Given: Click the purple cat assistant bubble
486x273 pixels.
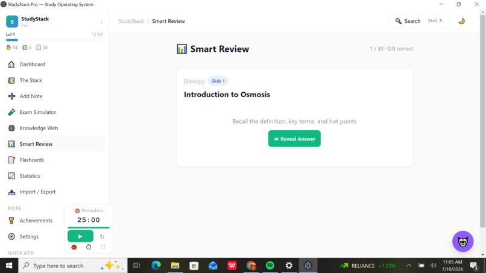Looking at the screenshot, I should (462, 242).
